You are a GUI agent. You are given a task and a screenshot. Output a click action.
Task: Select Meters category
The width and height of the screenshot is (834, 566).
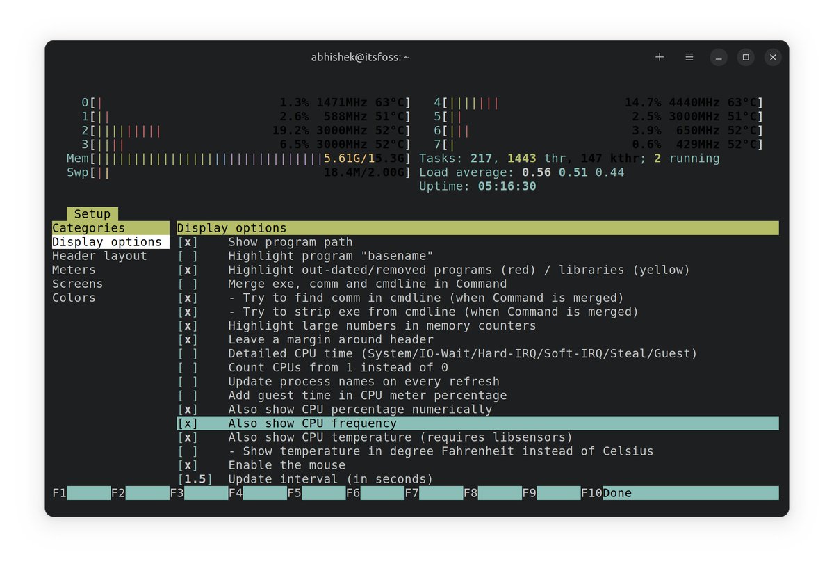pos(74,270)
